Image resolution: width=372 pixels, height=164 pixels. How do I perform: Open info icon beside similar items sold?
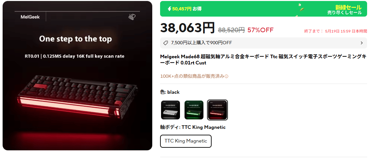(x=226, y=76)
